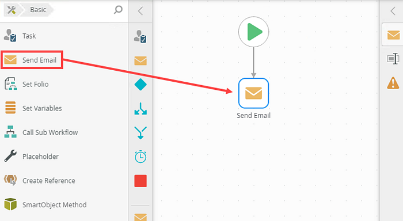Click the Merge arrows icon in favorites bar
The image size is (403, 221).
click(140, 132)
